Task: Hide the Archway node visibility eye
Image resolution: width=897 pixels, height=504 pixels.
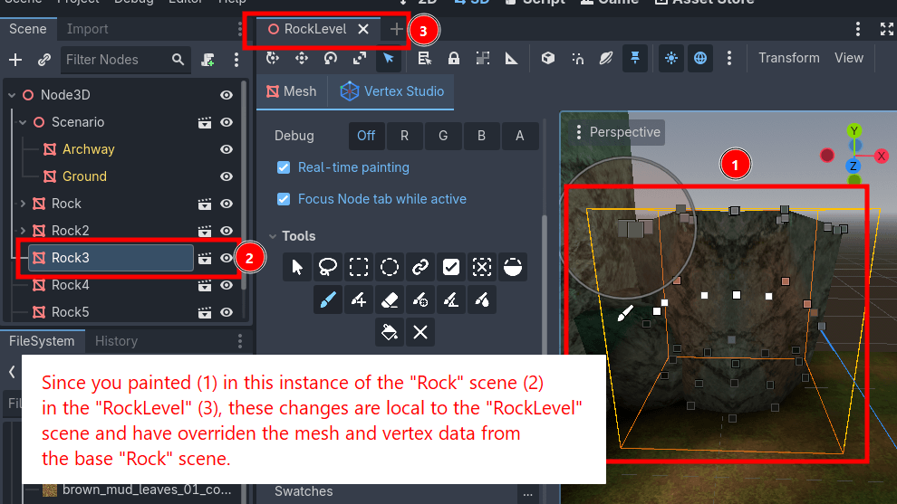Action: click(227, 149)
